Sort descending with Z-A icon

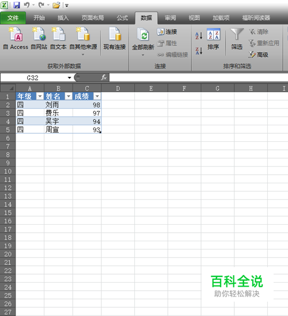point(199,51)
